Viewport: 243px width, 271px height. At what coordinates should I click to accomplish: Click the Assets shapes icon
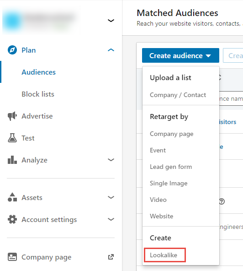[12, 197]
